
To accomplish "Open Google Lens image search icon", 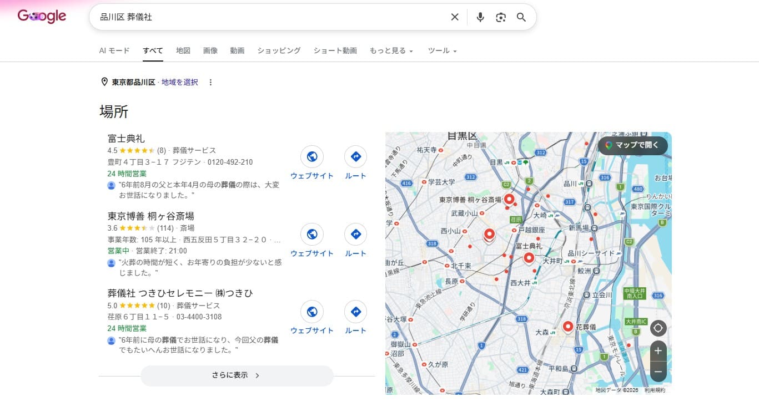I will pyautogui.click(x=501, y=17).
